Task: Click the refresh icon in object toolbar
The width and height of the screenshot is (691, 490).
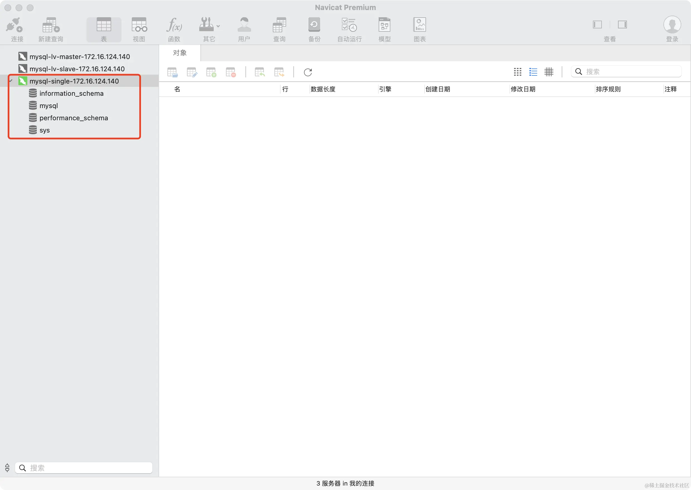Action: tap(308, 72)
